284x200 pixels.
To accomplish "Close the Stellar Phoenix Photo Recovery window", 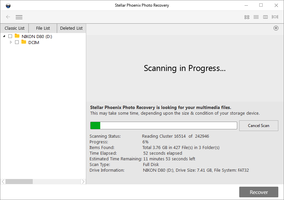I will (276, 5).
